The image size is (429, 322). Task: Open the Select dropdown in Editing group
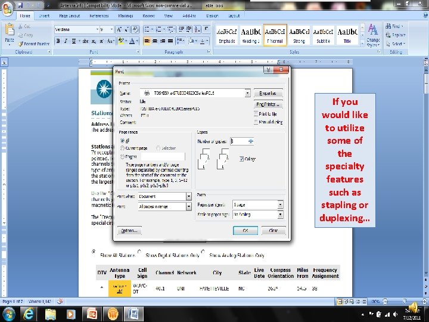[x=396, y=44]
